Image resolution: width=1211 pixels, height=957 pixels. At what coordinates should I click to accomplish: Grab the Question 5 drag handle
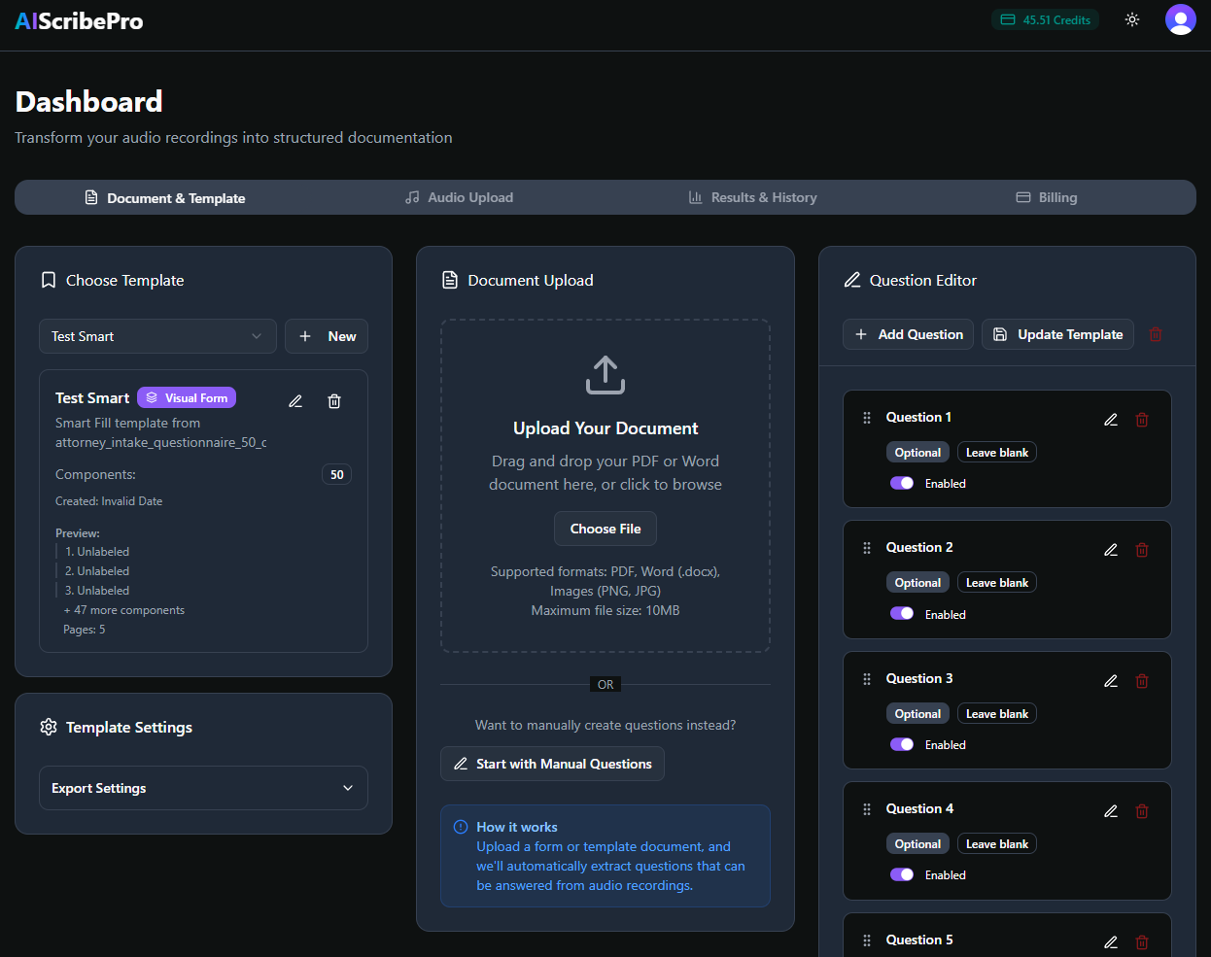pyautogui.click(x=867, y=940)
